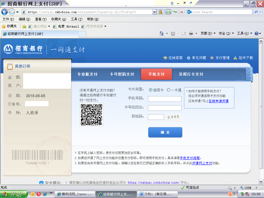Image resolution: width=264 pixels, height=198 pixels.
Task: Select the 一卡通 radio button
Action: click(x=169, y=90)
